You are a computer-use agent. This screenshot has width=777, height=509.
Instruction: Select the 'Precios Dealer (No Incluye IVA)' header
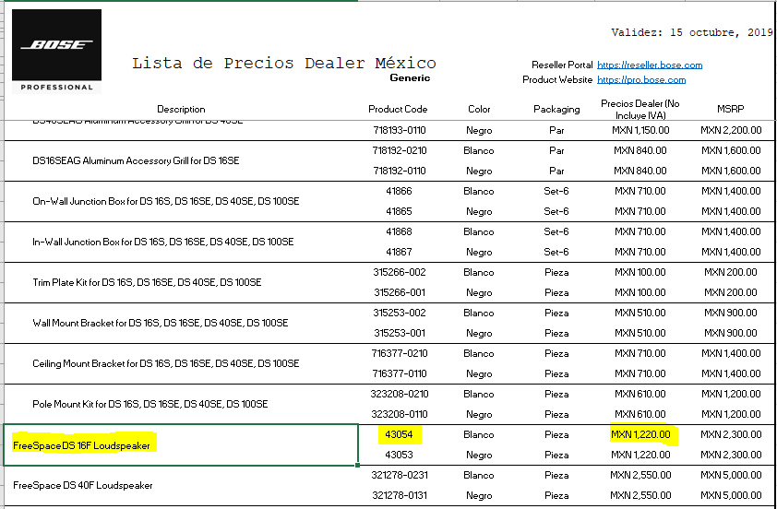point(640,110)
